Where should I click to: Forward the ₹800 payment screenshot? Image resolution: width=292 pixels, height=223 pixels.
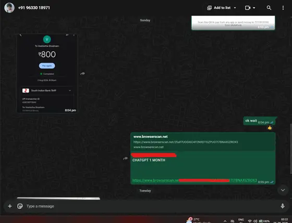tap(82, 73)
